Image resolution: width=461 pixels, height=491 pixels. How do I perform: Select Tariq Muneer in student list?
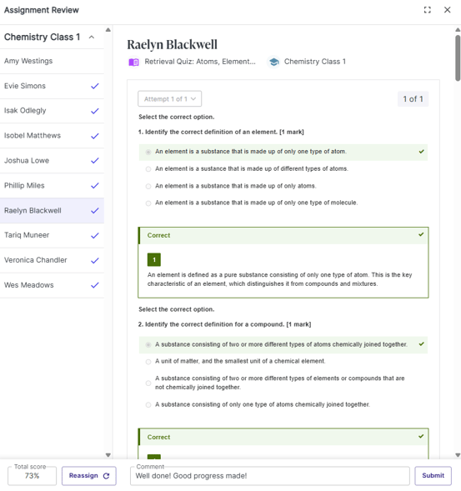pyautogui.click(x=52, y=235)
